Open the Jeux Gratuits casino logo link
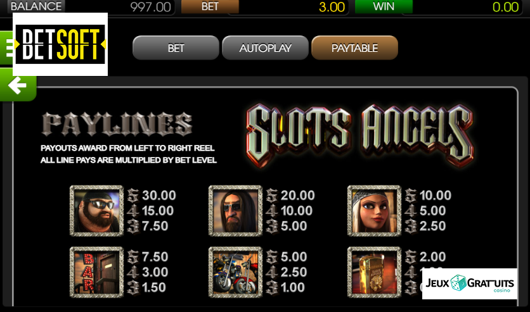 (x=470, y=284)
